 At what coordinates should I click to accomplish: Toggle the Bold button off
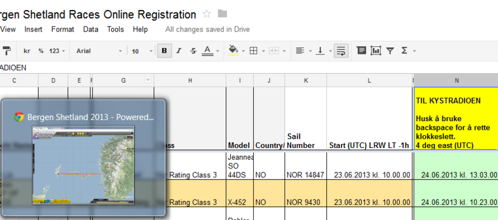tap(165, 51)
